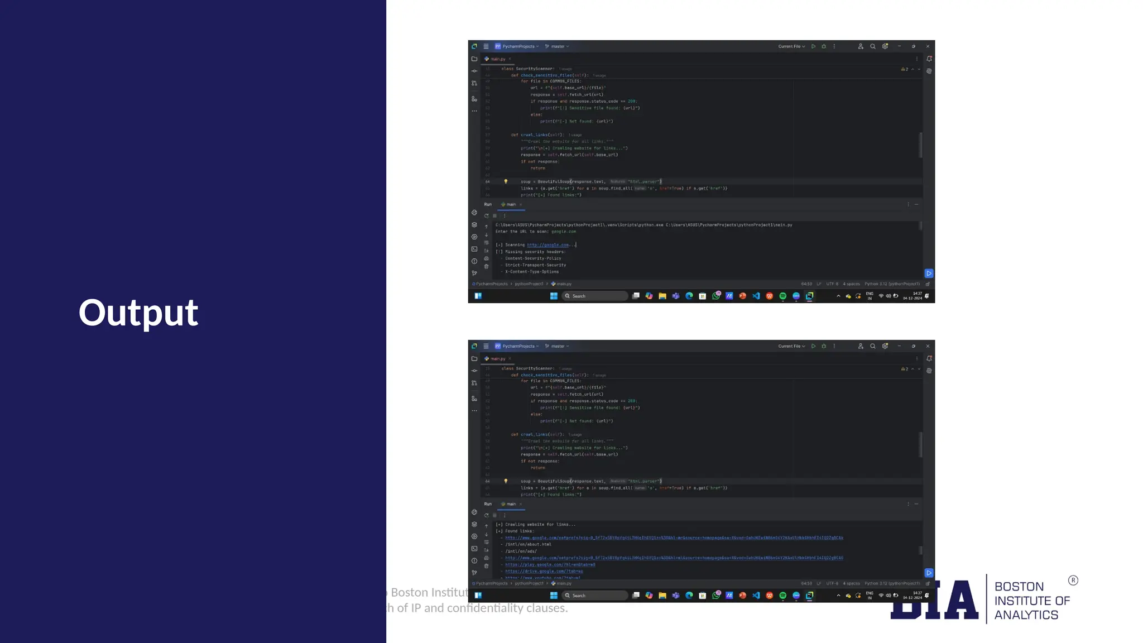Toggle soft-wrap in the top Run console
The height and width of the screenshot is (643, 1143).
tap(487, 243)
